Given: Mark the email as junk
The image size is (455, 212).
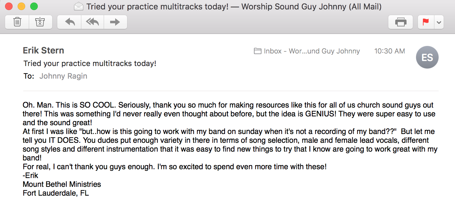Looking at the screenshot, I should pos(40,22).
